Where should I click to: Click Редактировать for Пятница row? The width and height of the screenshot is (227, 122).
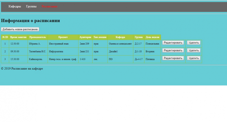(x=173, y=58)
